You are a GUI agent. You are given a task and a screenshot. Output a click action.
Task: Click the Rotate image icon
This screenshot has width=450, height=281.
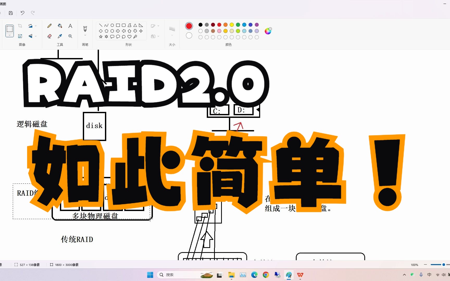[30, 26]
